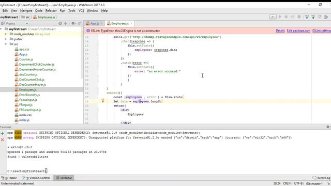331x186 pixels.
Task: Click the Run button in toolbar
Action: pyautogui.click(x=280, y=17)
